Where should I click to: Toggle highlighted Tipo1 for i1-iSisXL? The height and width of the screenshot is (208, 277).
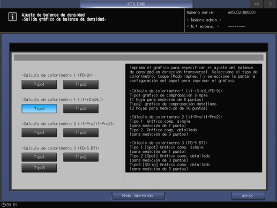[x=39, y=109]
